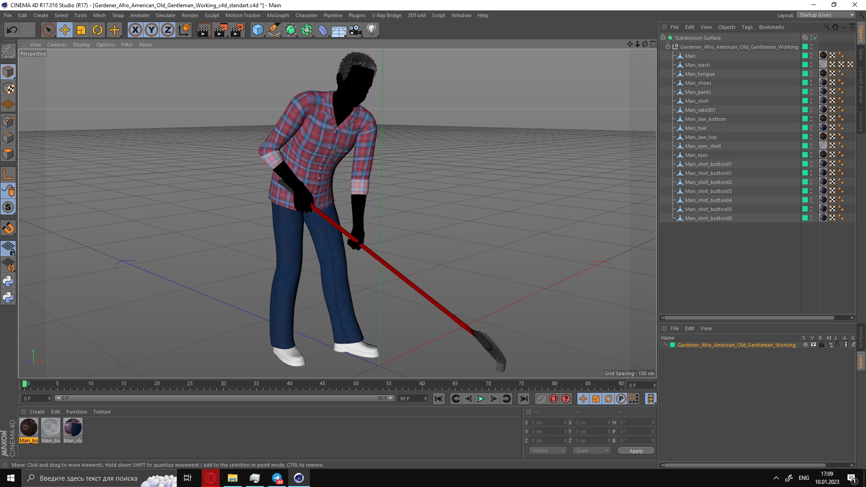Open the Layout dropdown Startup (User)
The image size is (866, 487).
(x=826, y=15)
